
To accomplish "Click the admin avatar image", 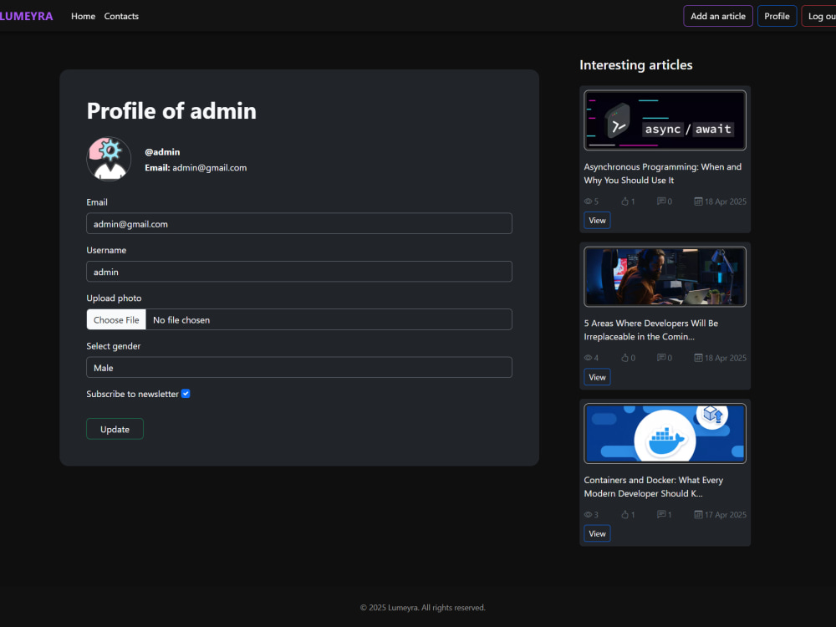I will [109, 159].
